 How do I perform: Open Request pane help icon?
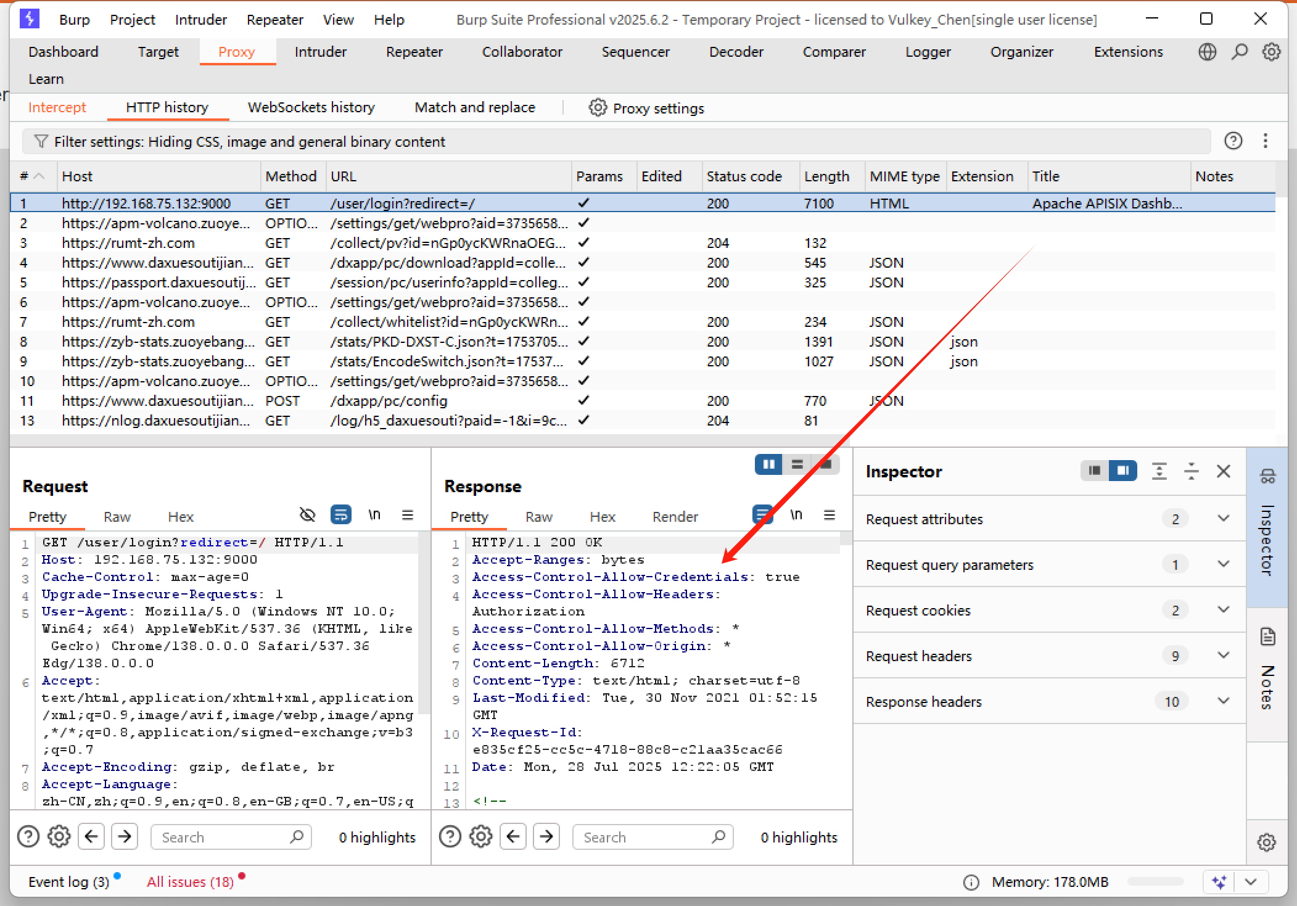[x=28, y=837]
